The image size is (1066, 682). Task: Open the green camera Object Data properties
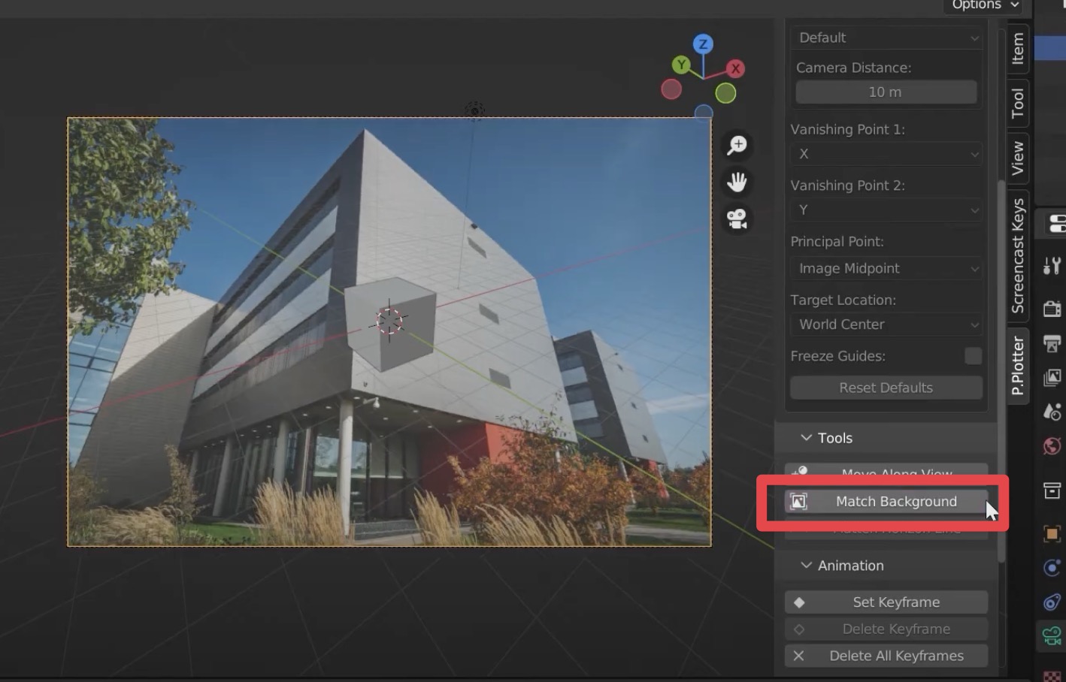1052,636
